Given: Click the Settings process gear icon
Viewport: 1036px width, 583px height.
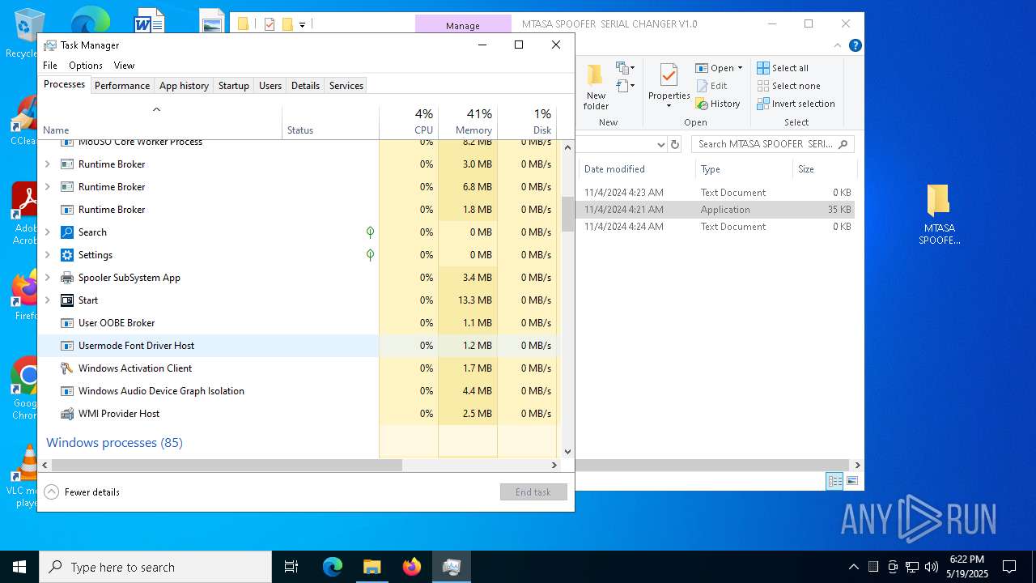Looking at the screenshot, I should point(67,255).
